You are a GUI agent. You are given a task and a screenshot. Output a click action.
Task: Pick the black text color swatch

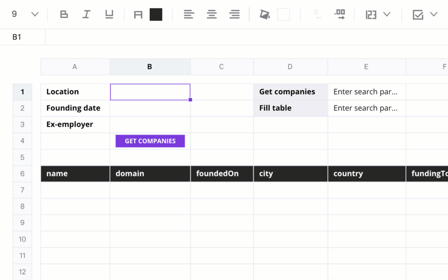click(156, 15)
